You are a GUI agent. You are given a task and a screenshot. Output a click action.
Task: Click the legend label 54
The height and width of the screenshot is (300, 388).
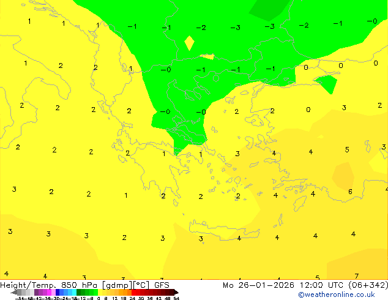176,298
